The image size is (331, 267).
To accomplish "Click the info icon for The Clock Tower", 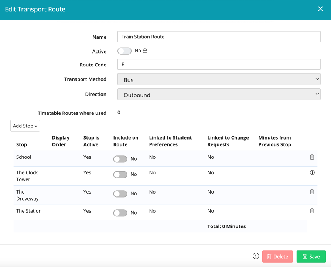I will pos(312,173).
